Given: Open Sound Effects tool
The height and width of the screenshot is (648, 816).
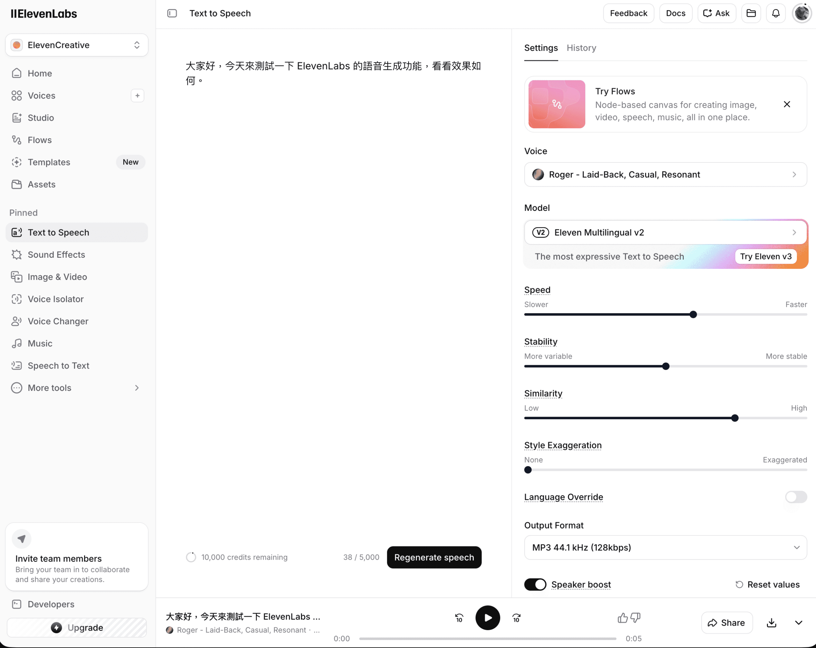Looking at the screenshot, I should click(x=76, y=255).
